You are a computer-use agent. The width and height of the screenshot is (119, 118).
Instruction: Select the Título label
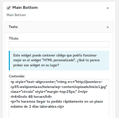[x=14, y=38]
